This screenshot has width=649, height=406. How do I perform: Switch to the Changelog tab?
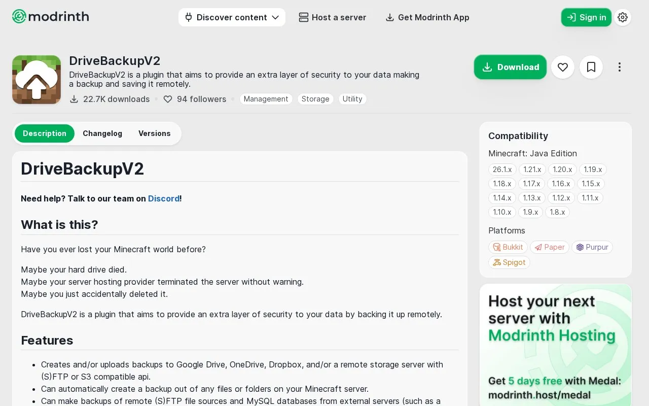(x=102, y=133)
